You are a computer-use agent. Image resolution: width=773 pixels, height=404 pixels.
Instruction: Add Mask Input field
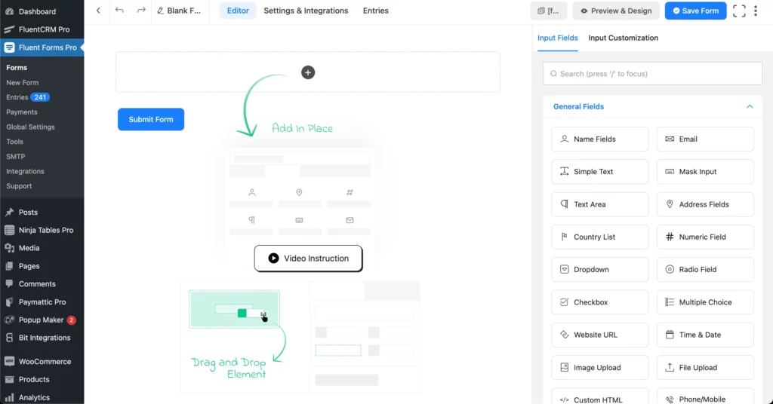click(705, 172)
